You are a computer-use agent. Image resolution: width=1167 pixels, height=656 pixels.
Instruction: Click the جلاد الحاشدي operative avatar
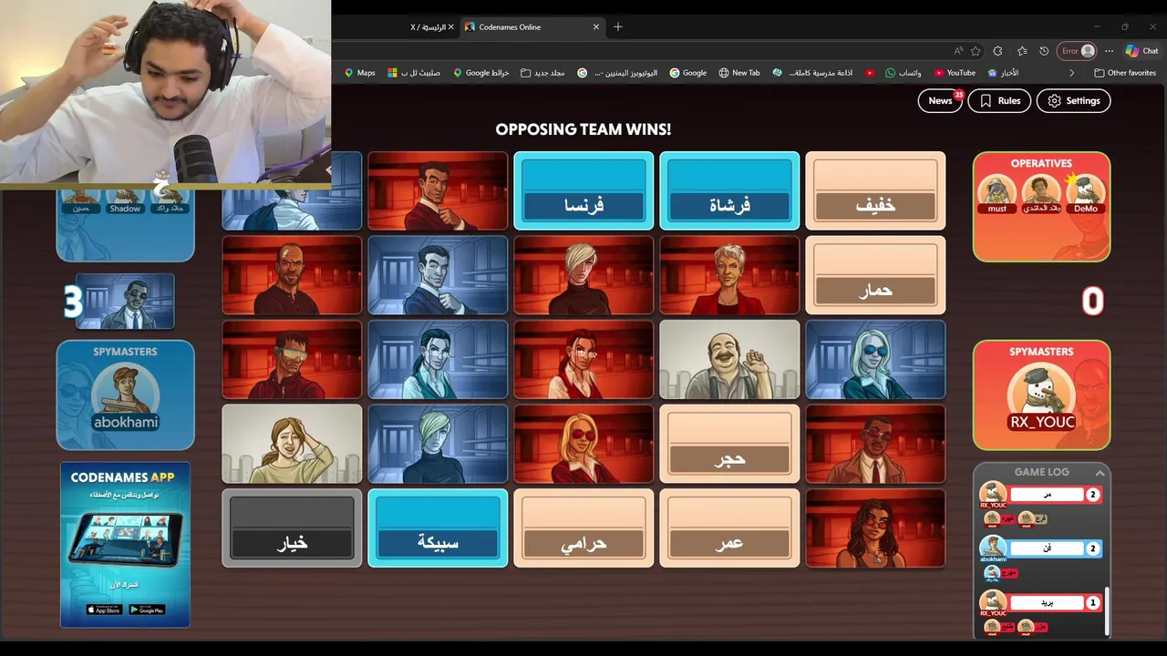(x=1041, y=193)
